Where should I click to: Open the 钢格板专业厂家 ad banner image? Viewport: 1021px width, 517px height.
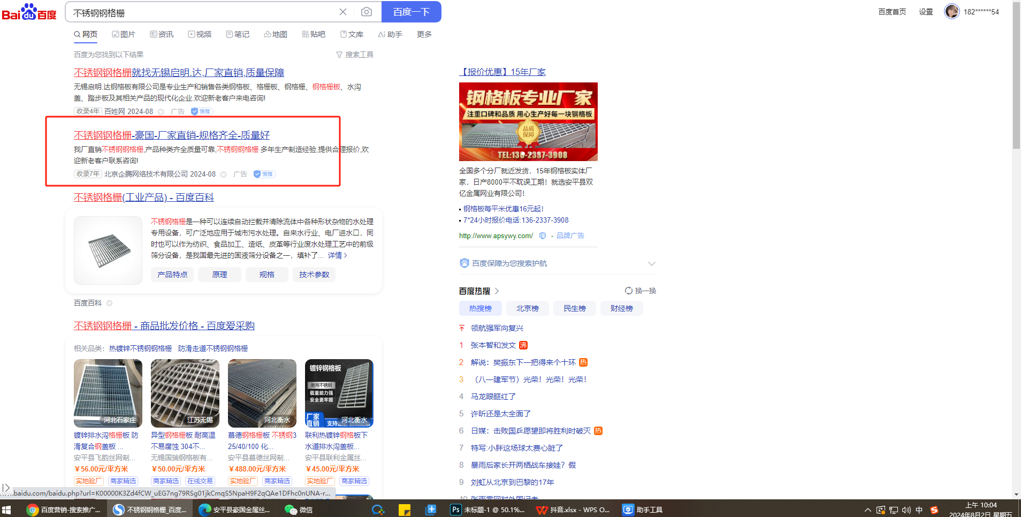528,122
